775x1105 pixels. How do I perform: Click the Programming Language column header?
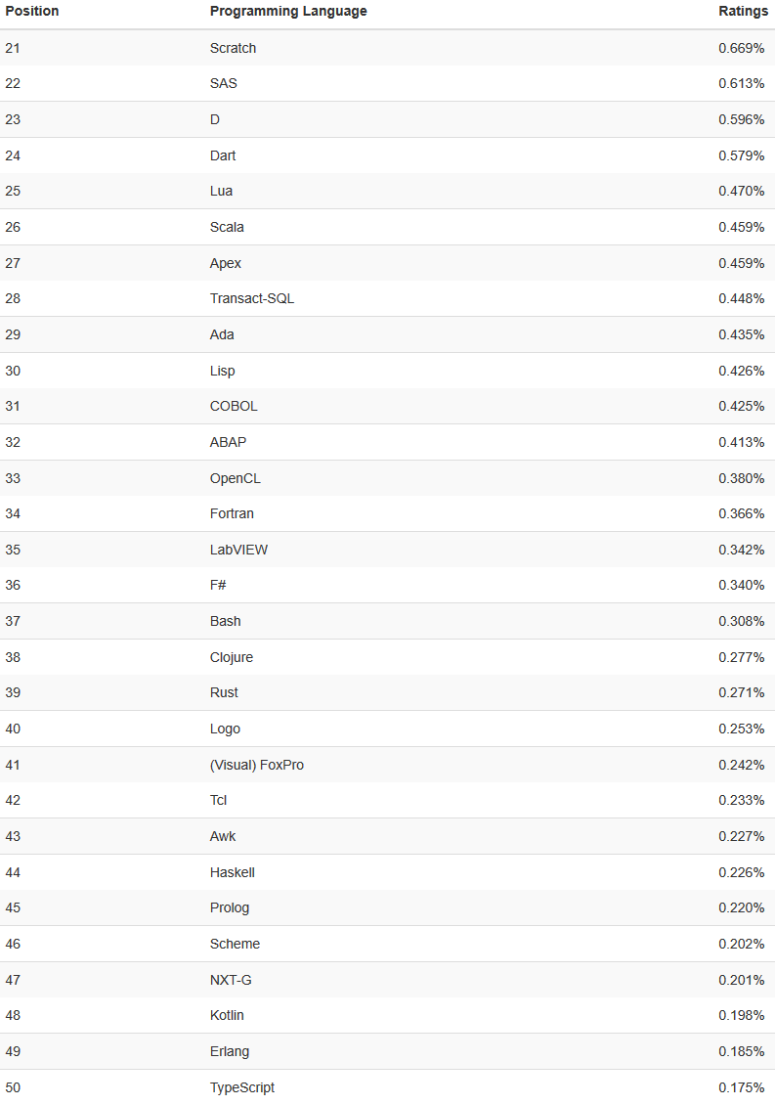click(x=288, y=11)
